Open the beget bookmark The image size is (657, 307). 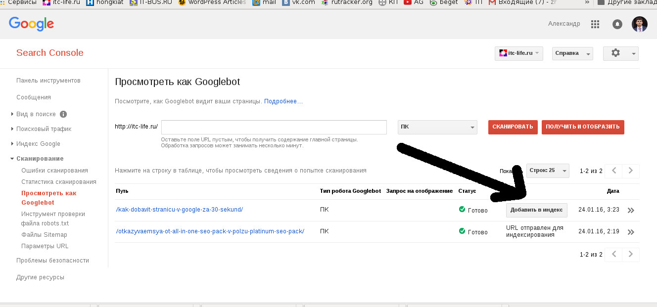(444, 2)
